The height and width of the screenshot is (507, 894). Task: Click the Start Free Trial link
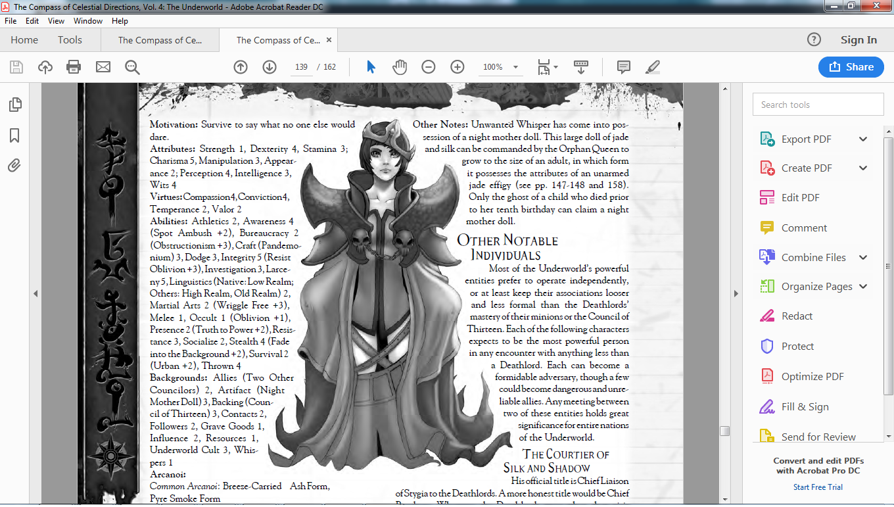coord(818,487)
